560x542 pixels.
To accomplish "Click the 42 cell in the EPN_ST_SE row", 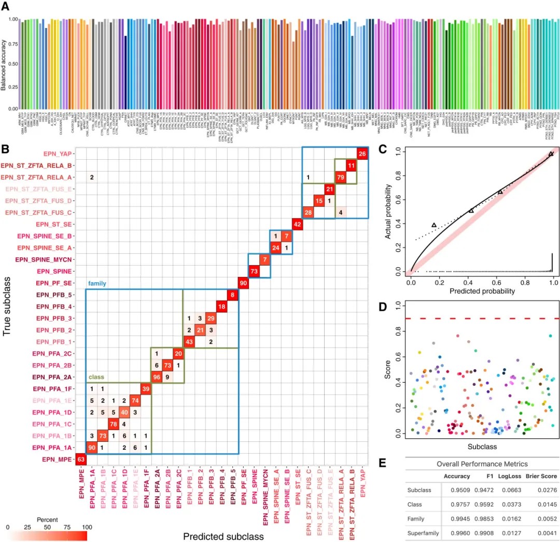I will click(297, 224).
